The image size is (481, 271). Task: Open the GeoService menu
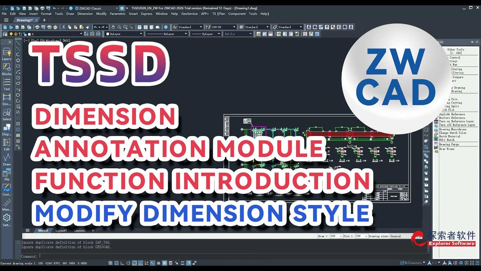[x=189, y=14]
